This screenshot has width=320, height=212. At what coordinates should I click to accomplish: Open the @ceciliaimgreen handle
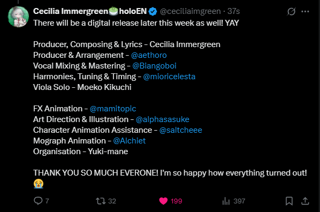[x=191, y=11]
